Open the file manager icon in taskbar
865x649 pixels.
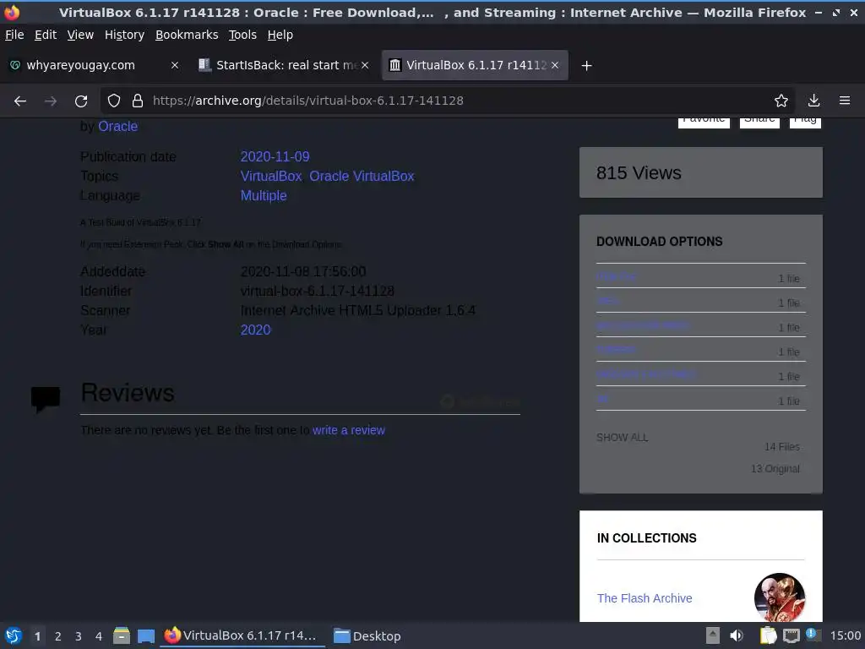coord(122,635)
